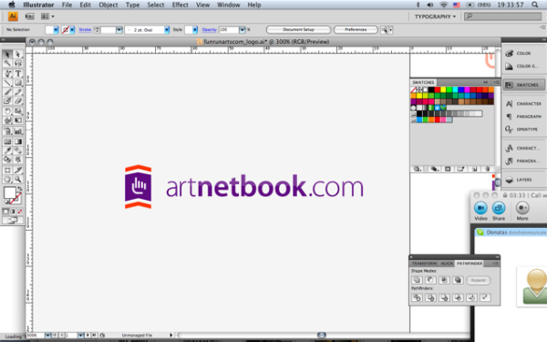Choose the Selection arrow tool
The image size is (547, 342).
(x=7, y=54)
